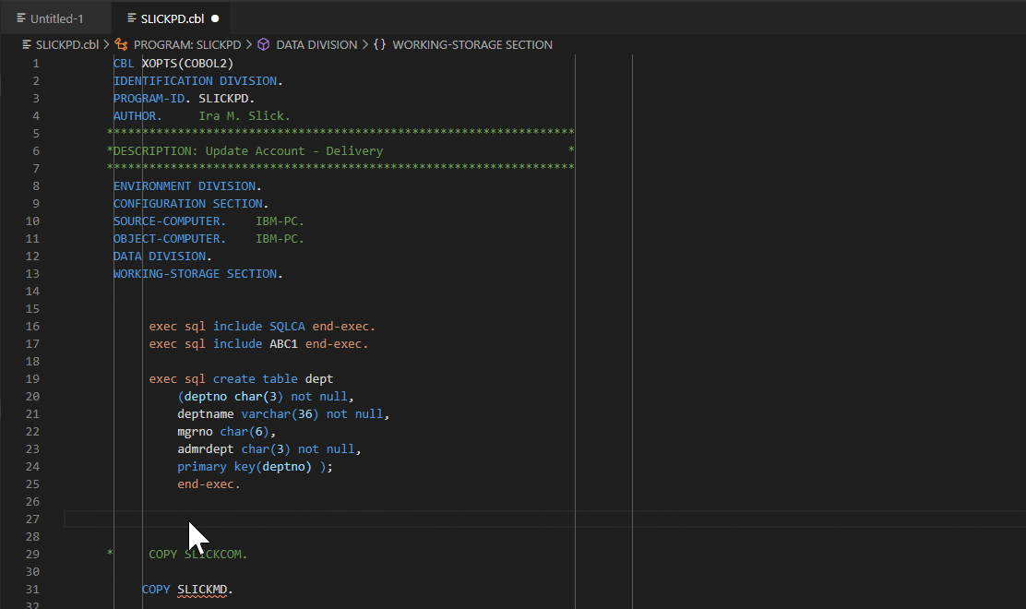Click the program symbol icon in breadcrumb
This screenshot has width=1026, height=609.
tap(121, 44)
